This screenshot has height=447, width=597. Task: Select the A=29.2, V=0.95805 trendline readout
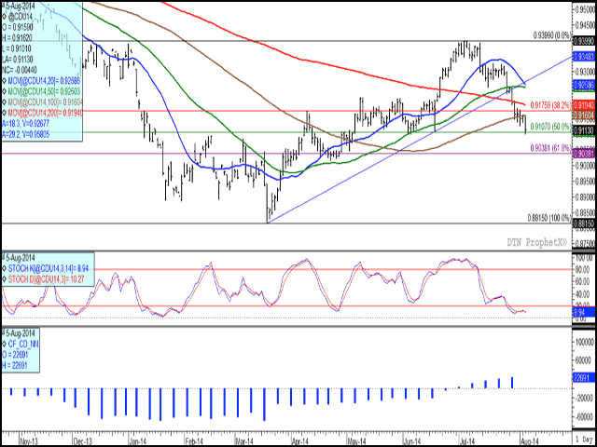pyautogui.click(x=26, y=134)
